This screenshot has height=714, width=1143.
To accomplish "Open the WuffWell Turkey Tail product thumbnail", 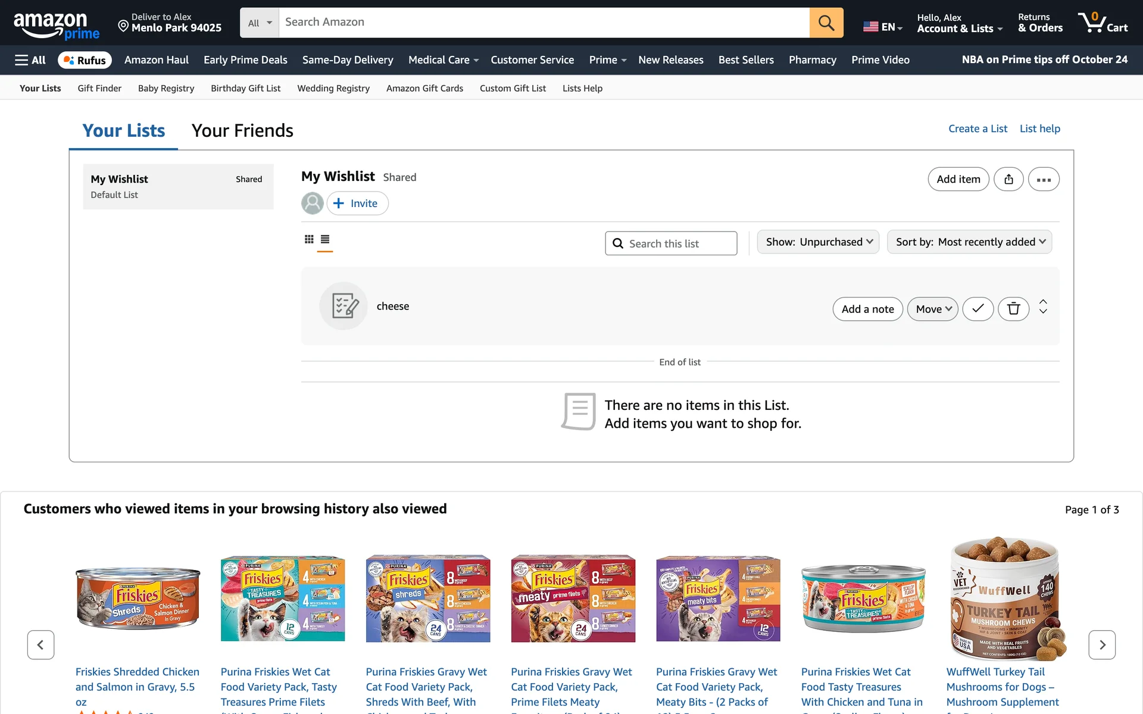I will [x=1003, y=598].
